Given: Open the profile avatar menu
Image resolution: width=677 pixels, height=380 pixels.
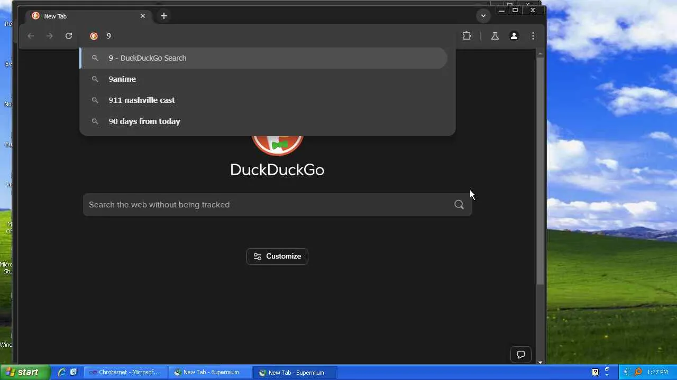Looking at the screenshot, I should 514,36.
